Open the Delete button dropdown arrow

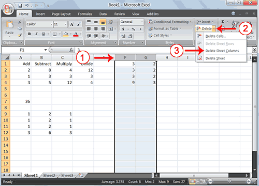(x=214, y=28)
